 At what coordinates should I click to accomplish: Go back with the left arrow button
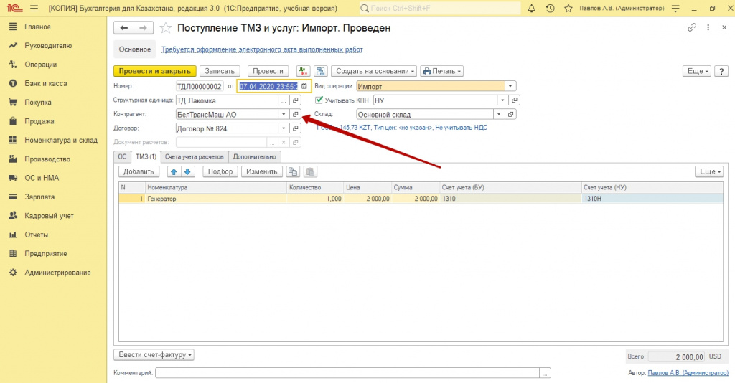coord(123,28)
